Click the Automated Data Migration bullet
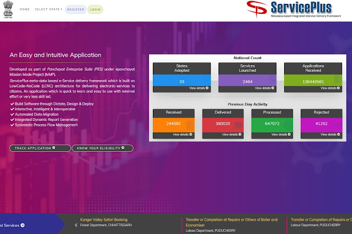The width and height of the screenshot is (352, 234). click(x=36, y=114)
